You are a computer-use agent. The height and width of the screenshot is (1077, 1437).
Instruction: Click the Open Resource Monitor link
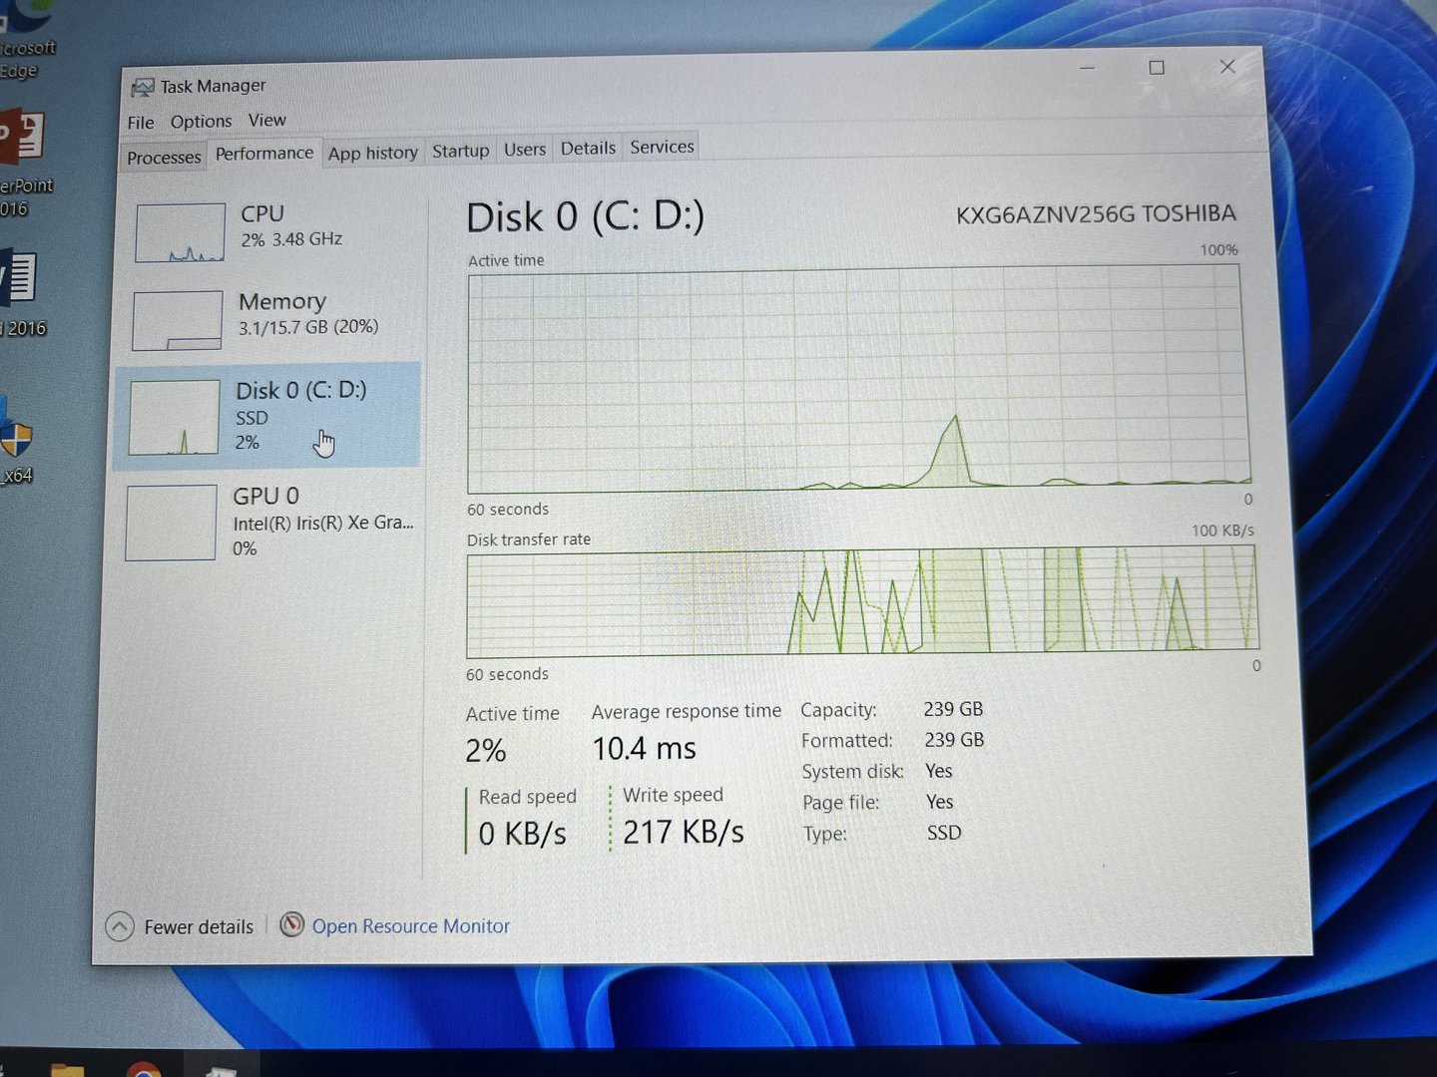tap(410, 926)
